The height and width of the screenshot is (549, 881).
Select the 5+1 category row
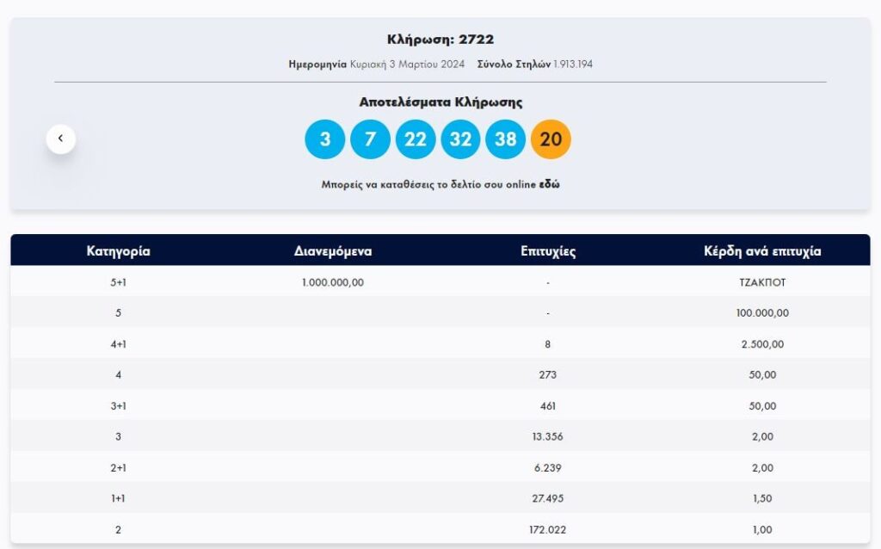point(119,282)
